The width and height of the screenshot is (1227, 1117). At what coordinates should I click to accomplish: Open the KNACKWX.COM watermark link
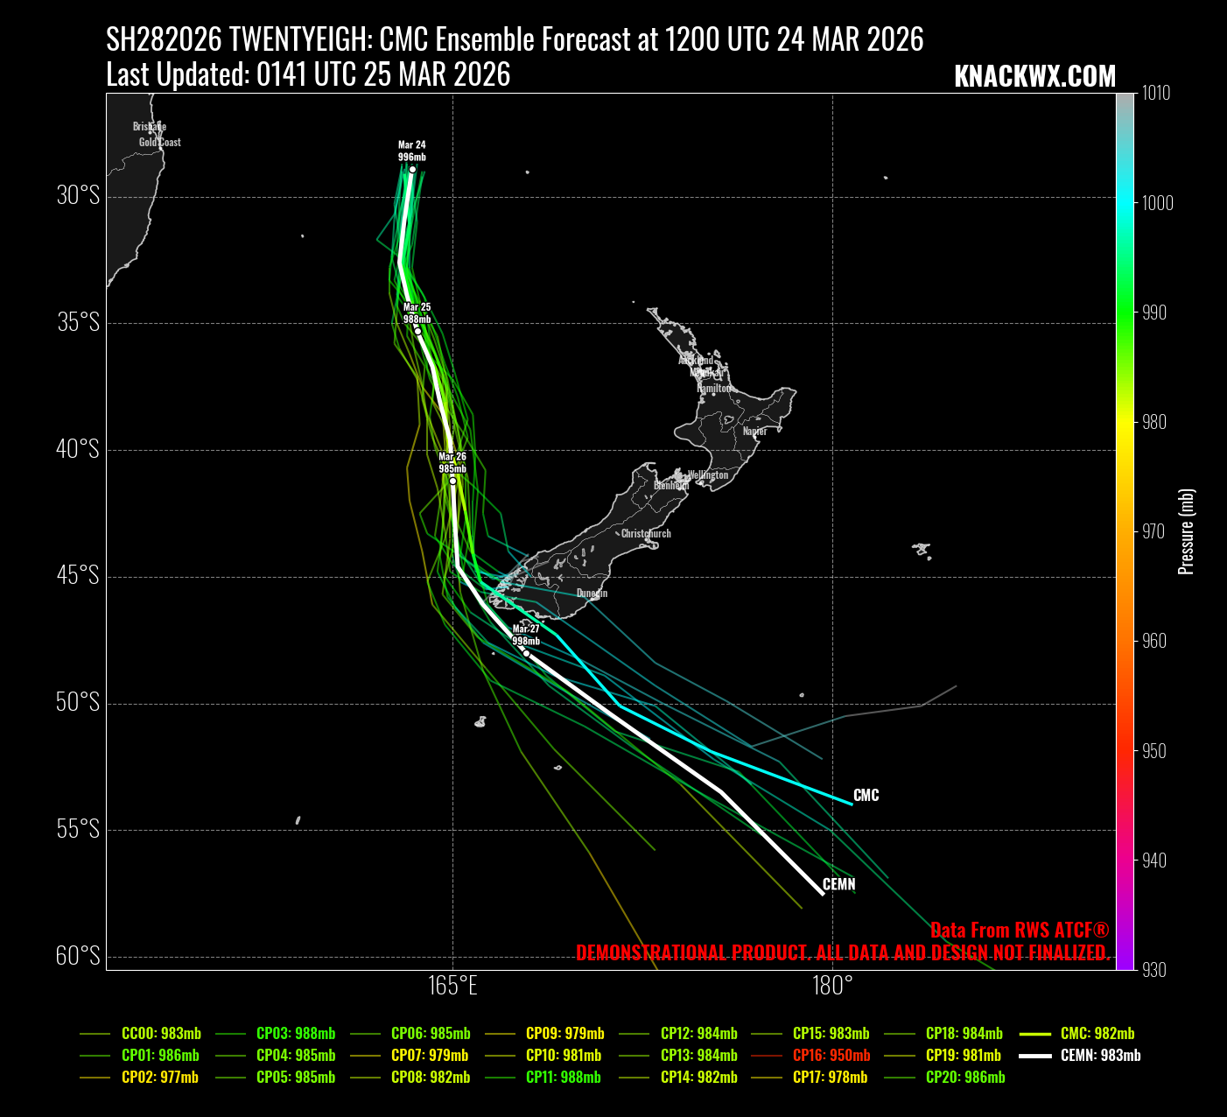(1034, 77)
